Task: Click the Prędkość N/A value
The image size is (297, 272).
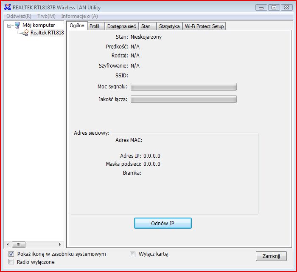Action: tap(135, 46)
